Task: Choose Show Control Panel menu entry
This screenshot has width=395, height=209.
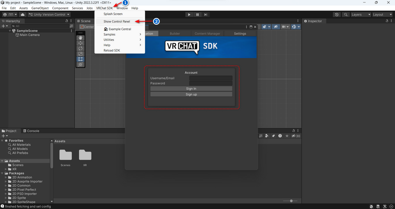Action: [117, 22]
